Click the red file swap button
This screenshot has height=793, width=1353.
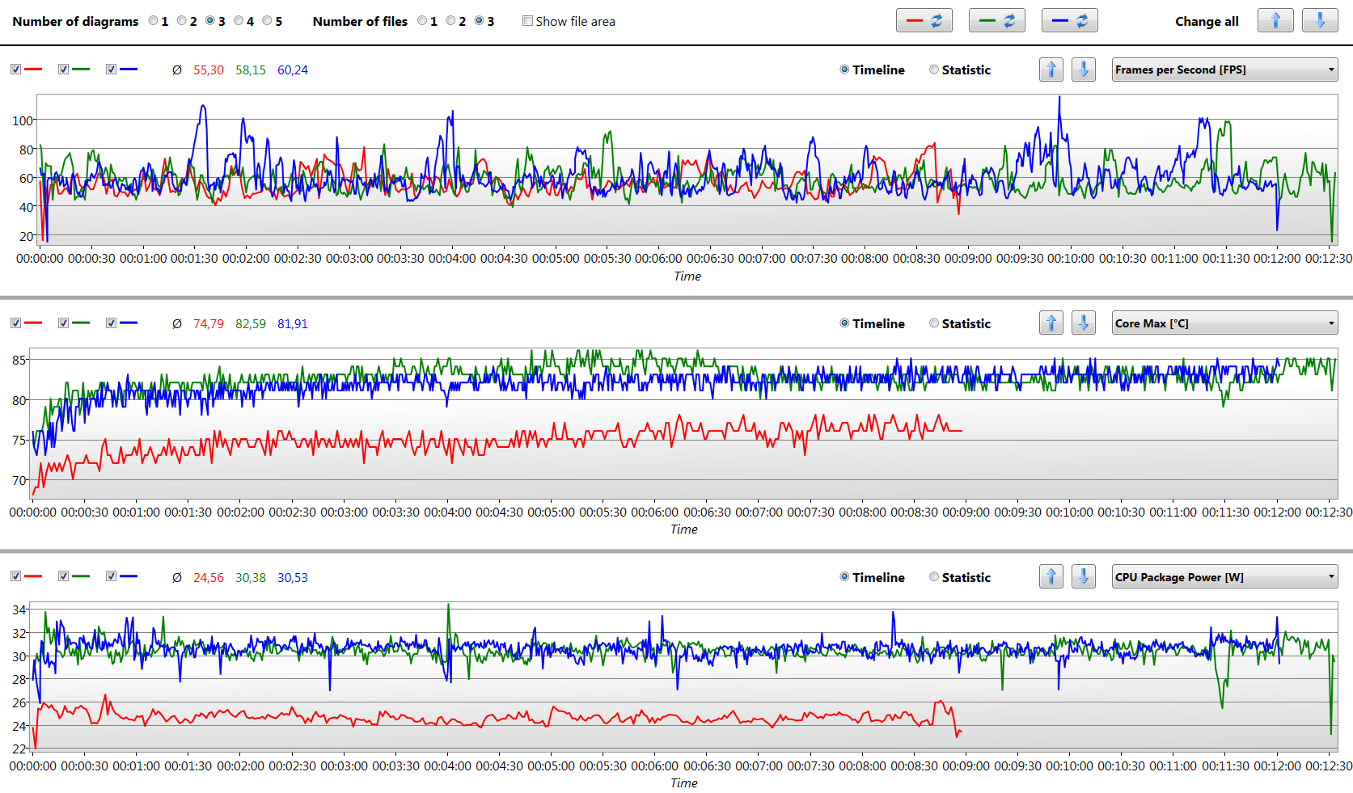924,21
